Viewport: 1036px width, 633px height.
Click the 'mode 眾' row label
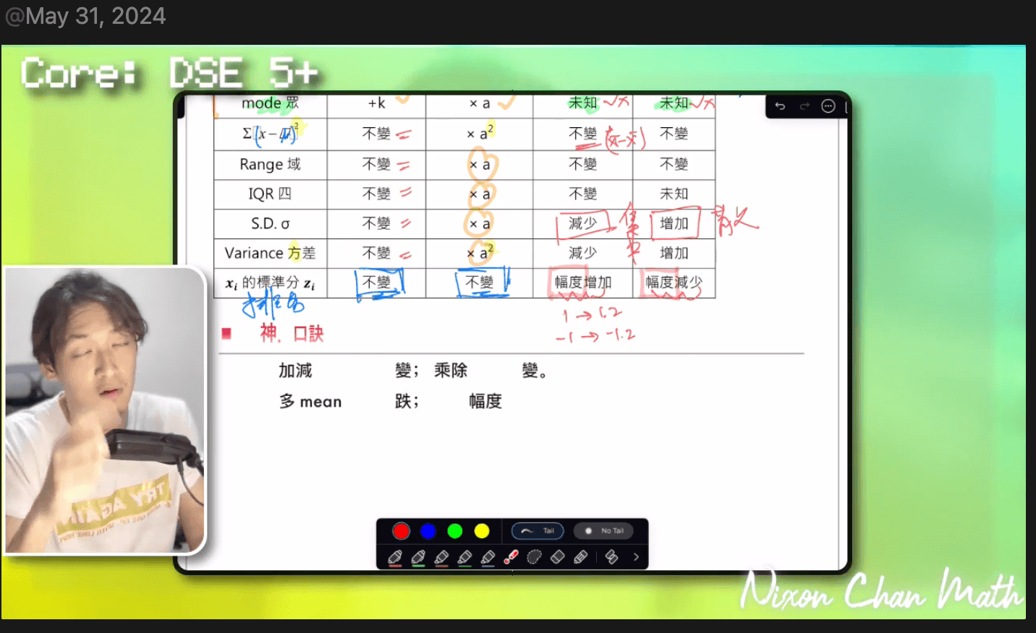click(x=270, y=103)
